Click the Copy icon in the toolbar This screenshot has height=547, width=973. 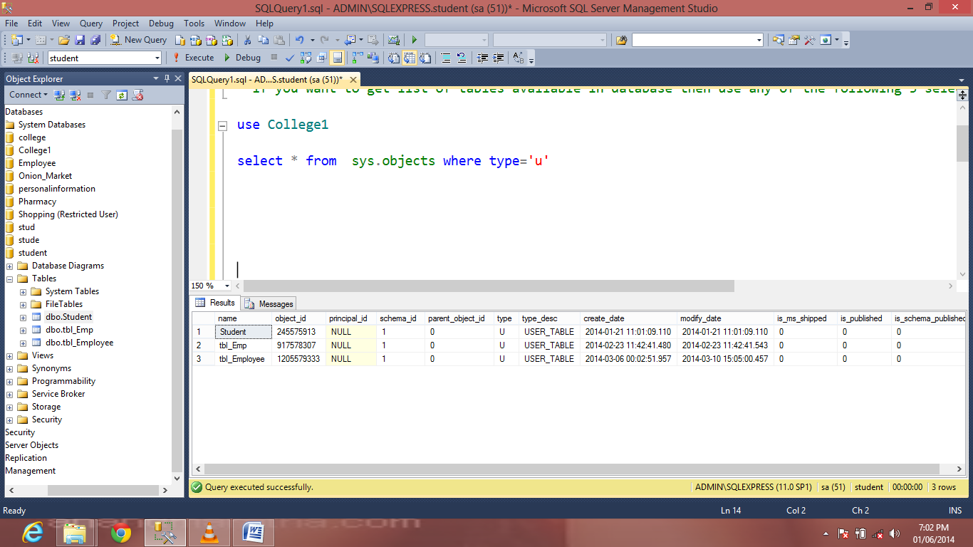(x=263, y=40)
